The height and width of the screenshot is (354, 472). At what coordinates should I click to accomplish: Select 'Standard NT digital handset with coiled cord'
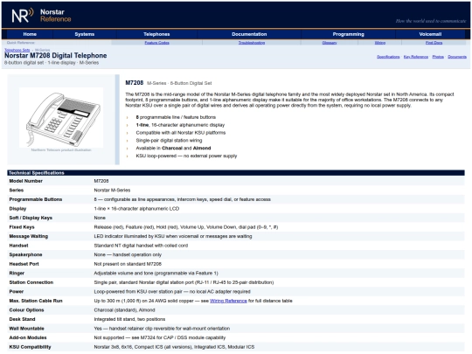pyautogui.click(x=141, y=246)
